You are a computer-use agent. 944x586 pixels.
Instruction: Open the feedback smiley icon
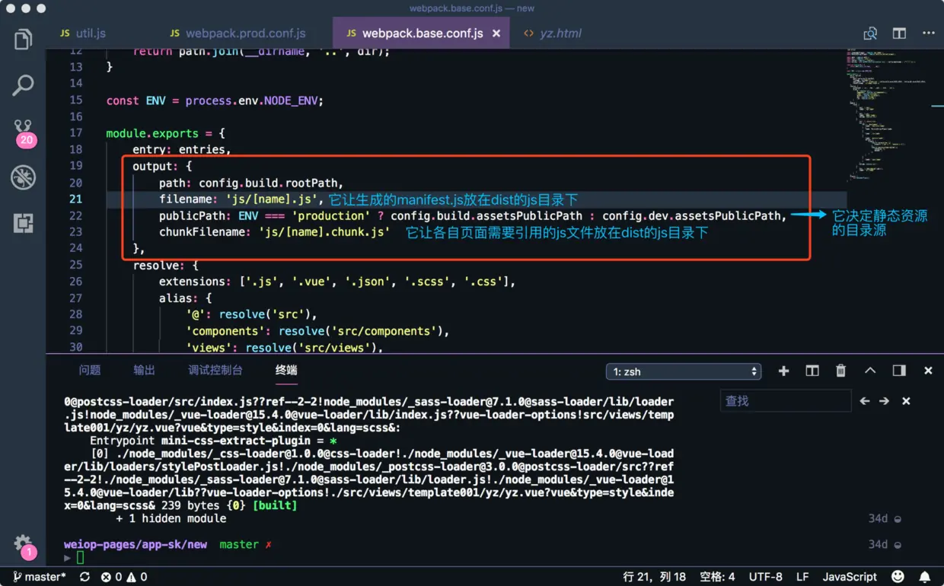pyautogui.click(x=898, y=577)
